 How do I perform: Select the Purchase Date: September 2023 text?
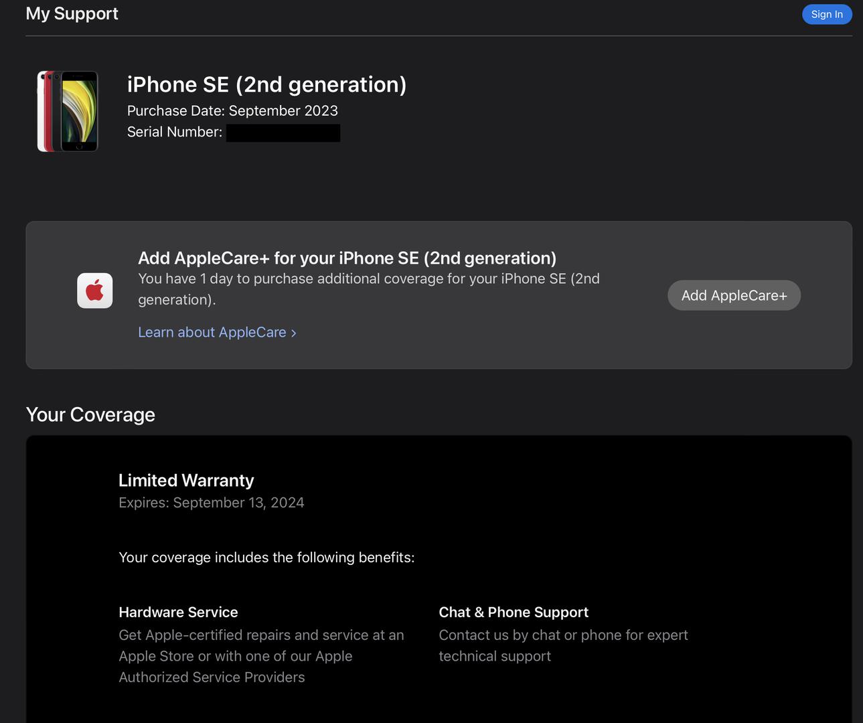pyautogui.click(x=232, y=110)
